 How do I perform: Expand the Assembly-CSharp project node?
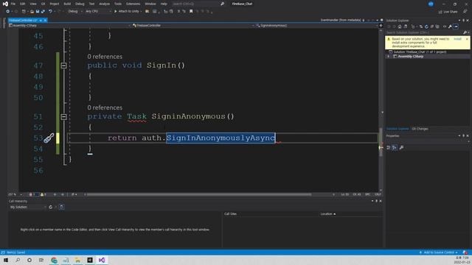click(389, 57)
